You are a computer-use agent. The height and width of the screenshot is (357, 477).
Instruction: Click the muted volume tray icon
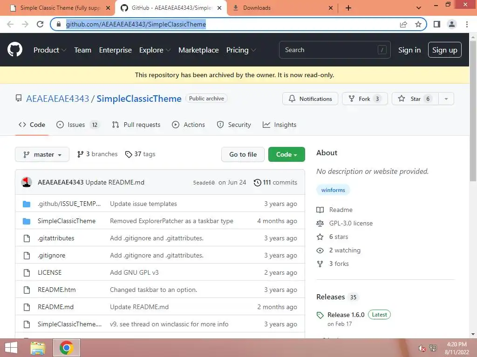421,348
